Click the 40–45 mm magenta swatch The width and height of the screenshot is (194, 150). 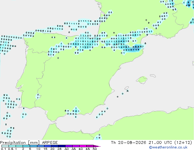coord(83,146)
